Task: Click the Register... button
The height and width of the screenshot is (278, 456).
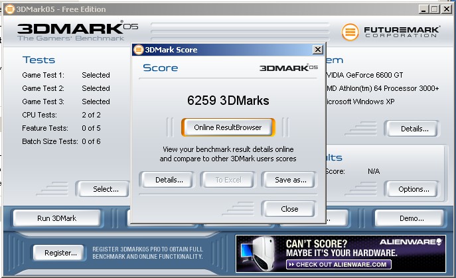Action: click(59, 253)
